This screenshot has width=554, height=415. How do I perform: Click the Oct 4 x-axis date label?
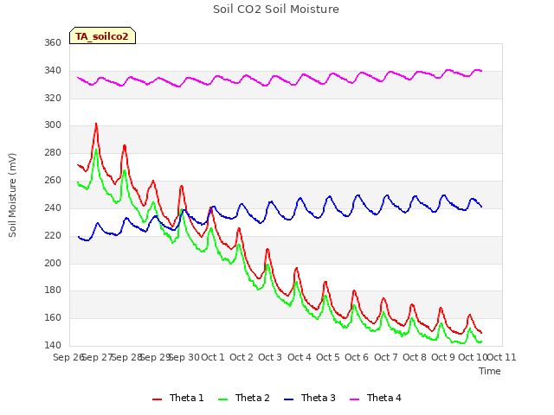[300, 357]
